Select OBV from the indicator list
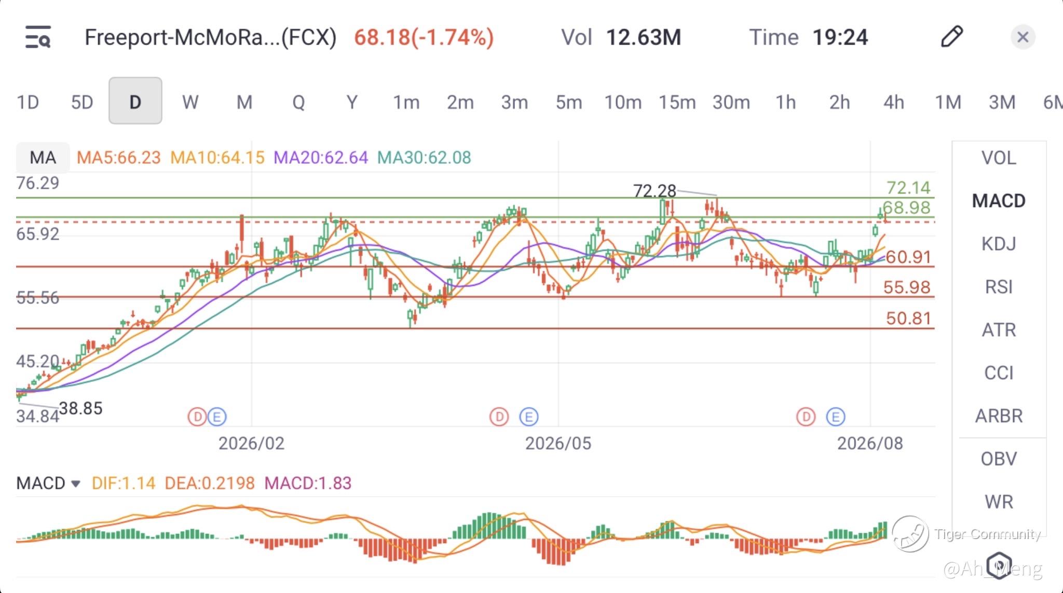The height and width of the screenshot is (593, 1063). click(x=999, y=459)
